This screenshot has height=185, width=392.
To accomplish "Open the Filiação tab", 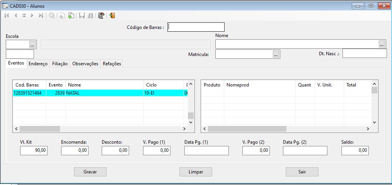I will click(x=60, y=64).
